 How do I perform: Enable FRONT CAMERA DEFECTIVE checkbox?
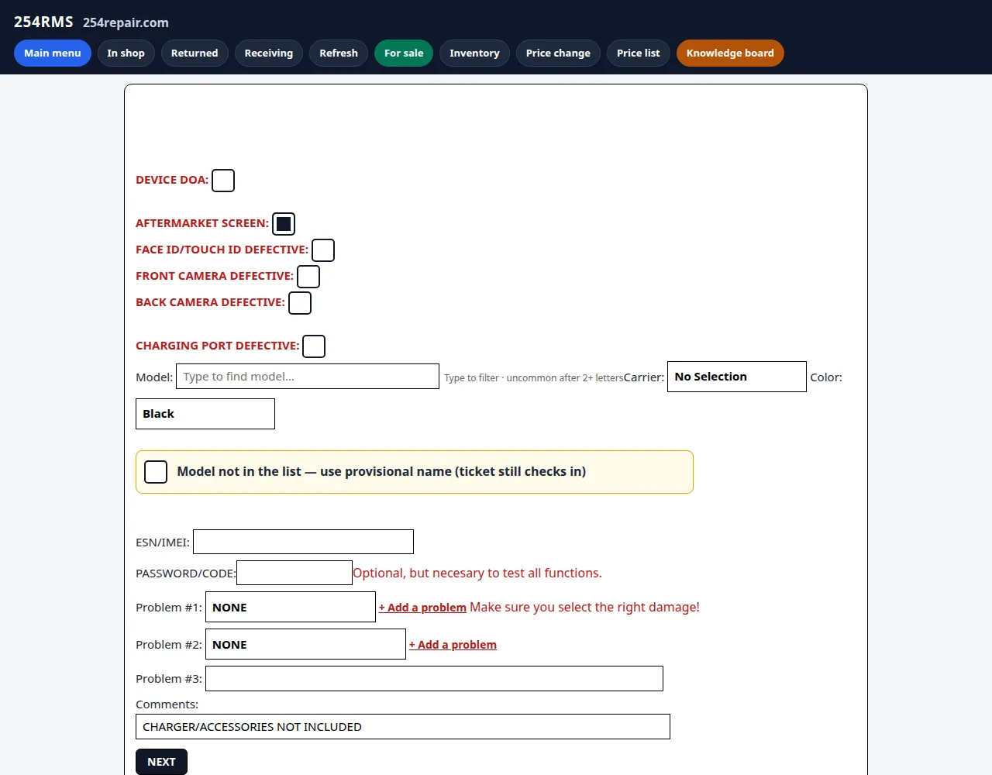[x=308, y=277]
